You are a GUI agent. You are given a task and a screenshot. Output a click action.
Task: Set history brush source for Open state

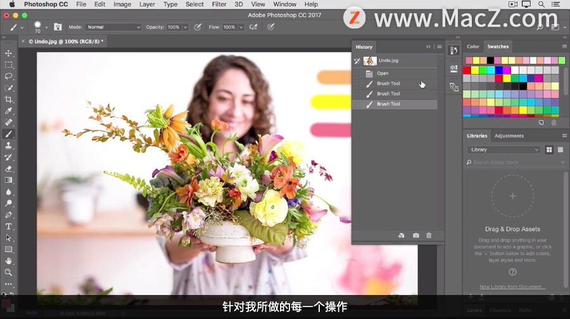pos(357,73)
